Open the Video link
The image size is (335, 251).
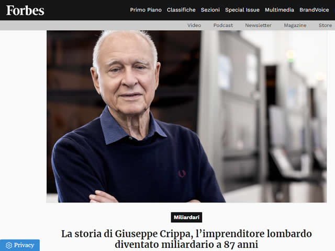point(194,25)
